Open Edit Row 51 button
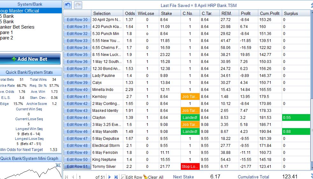The width and height of the screenshot is (313, 179). [77, 167]
